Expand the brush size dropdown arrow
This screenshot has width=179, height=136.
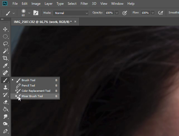tap(29, 13)
